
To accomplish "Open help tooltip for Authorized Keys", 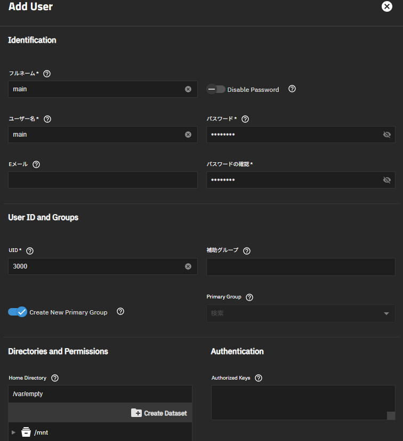I will [x=259, y=378].
